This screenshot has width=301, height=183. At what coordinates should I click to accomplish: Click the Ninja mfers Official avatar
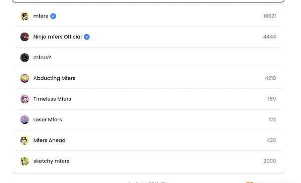25,37
